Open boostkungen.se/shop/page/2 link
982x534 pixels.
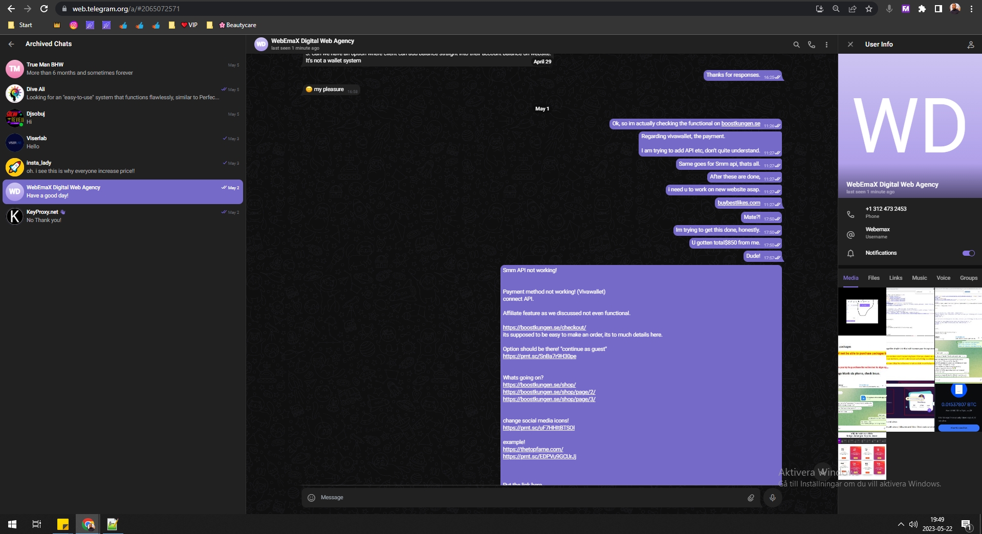(x=549, y=392)
